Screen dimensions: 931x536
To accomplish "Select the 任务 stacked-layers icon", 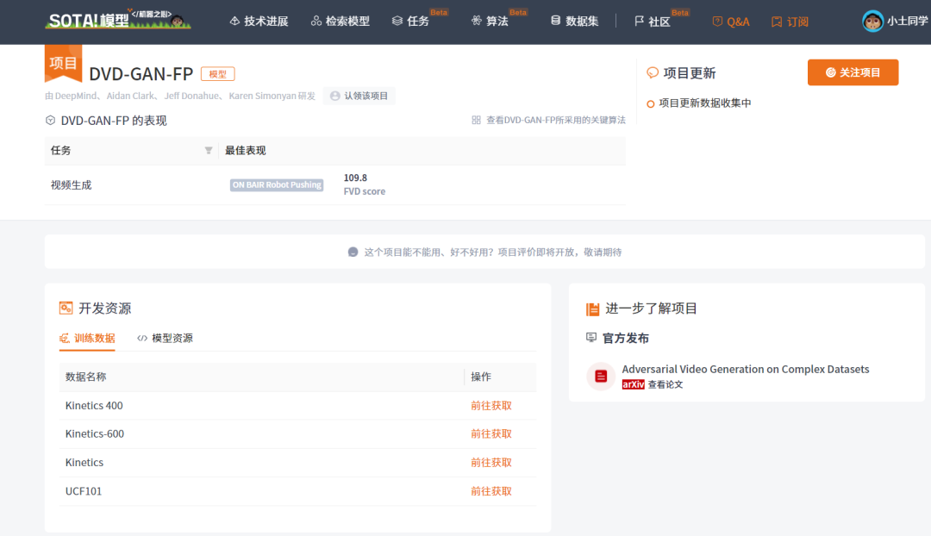I will [397, 22].
